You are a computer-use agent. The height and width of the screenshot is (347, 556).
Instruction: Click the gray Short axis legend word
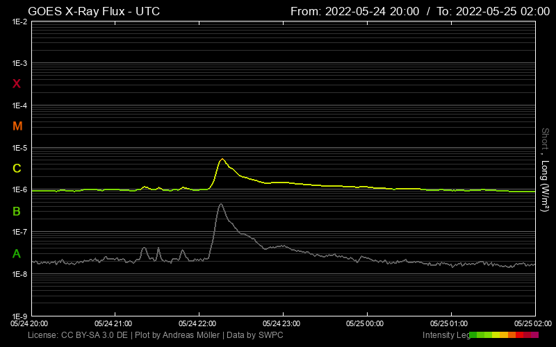545,138
